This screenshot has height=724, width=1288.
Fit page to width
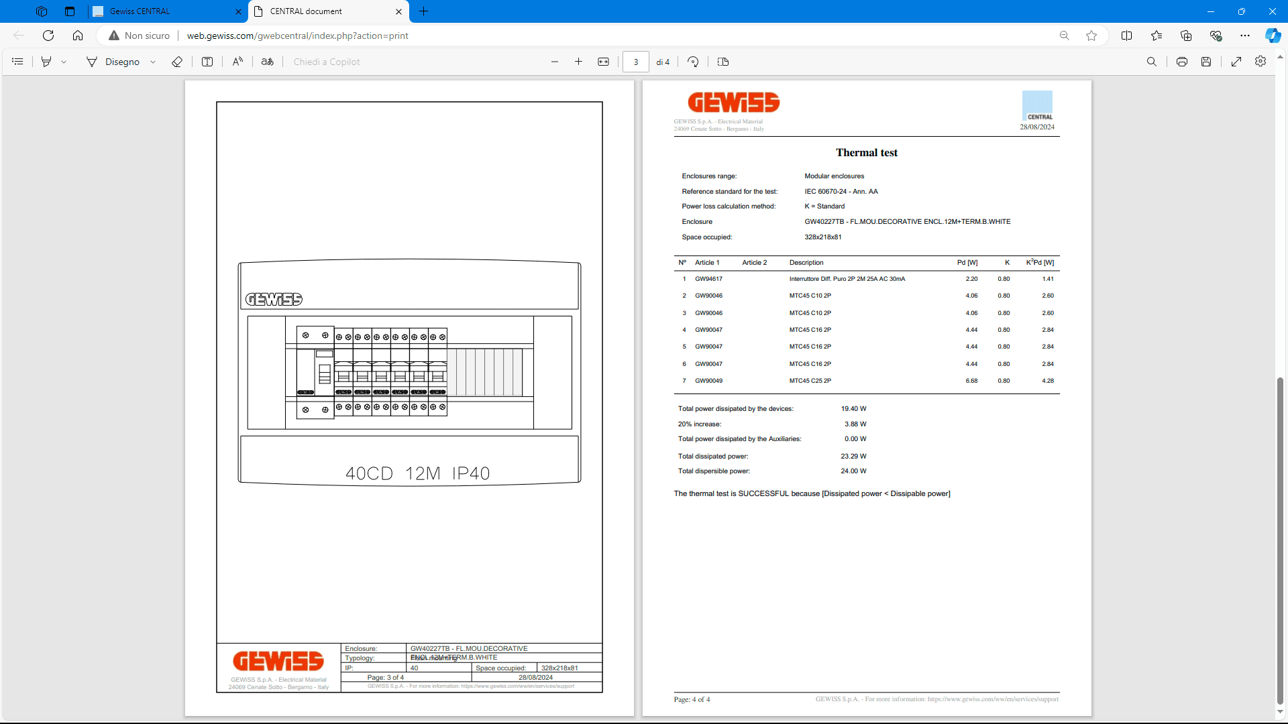tap(603, 62)
